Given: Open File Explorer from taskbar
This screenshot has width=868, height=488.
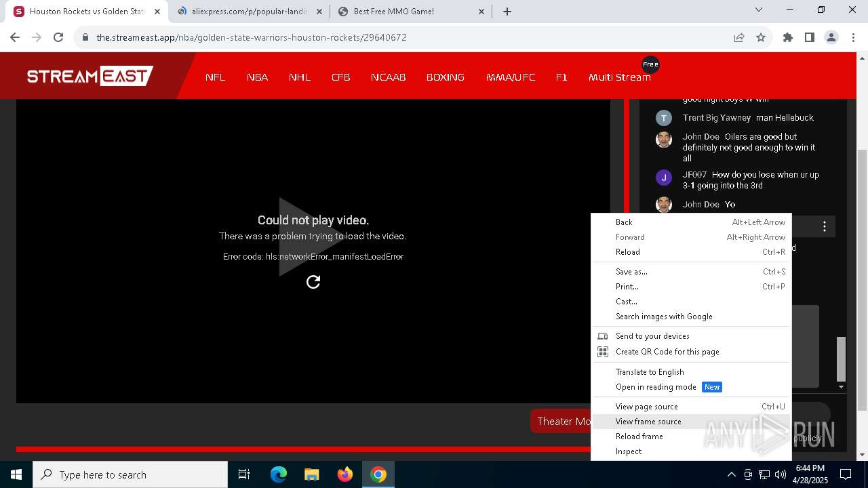Looking at the screenshot, I should coord(312,474).
